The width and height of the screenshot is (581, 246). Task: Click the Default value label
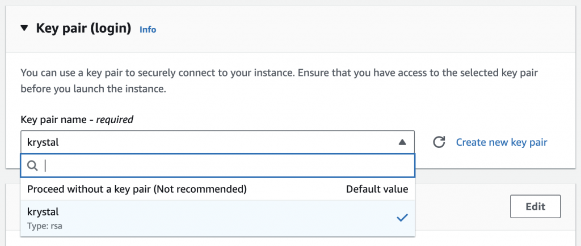(377, 189)
